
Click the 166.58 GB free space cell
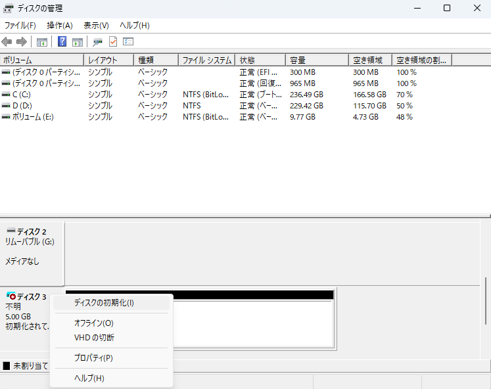370,95
